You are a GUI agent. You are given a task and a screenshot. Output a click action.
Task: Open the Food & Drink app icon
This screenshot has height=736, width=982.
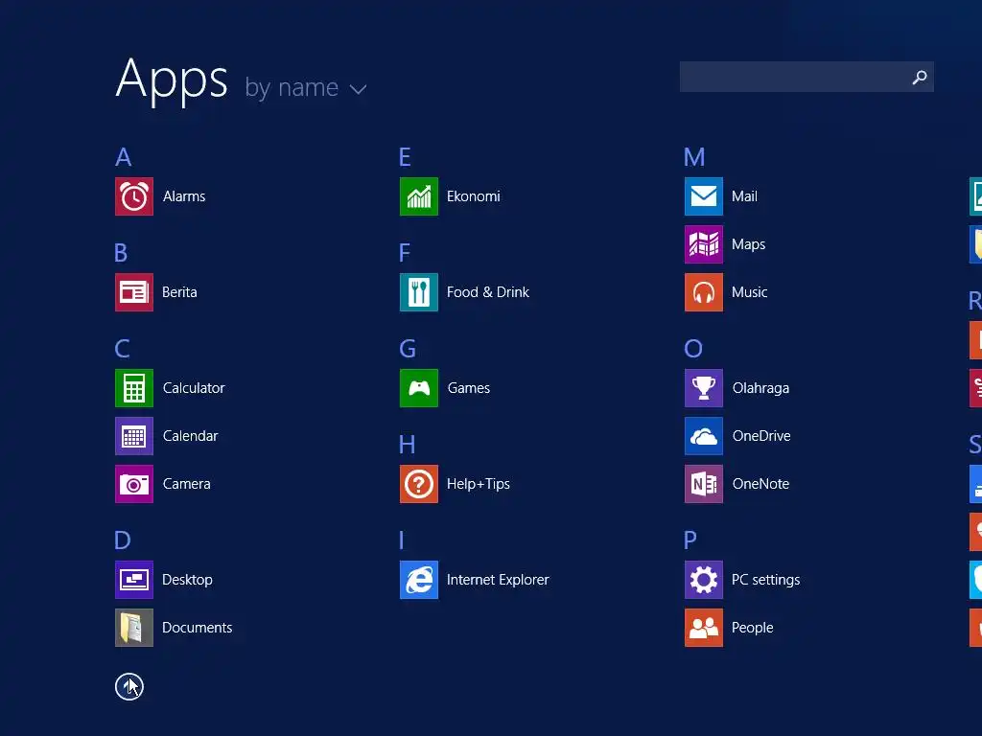click(x=419, y=292)
